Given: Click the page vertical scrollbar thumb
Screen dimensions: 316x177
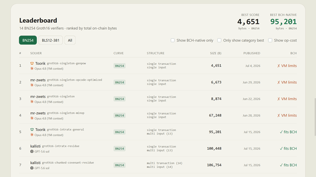Looking at the screenshot, I should 315,117.
